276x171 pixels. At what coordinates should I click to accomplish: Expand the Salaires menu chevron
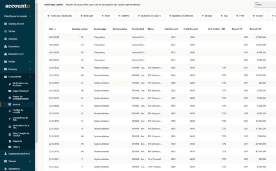tap(30, 161)
